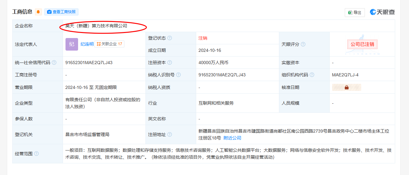Image resolution: width=409 pixels, height=175 pixels.
Task: Select company name 昊天（新疆）算力技术有限公司
Action: 96,26
